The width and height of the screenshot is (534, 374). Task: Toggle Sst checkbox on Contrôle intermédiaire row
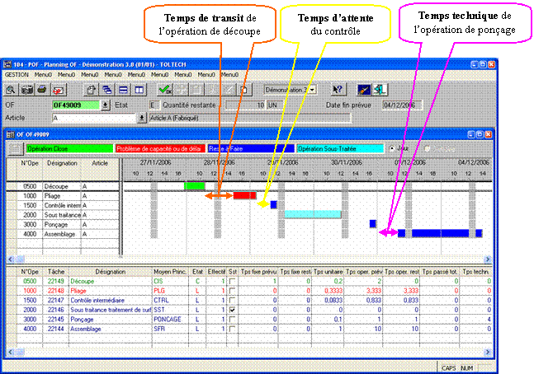[x=232, y=300]
